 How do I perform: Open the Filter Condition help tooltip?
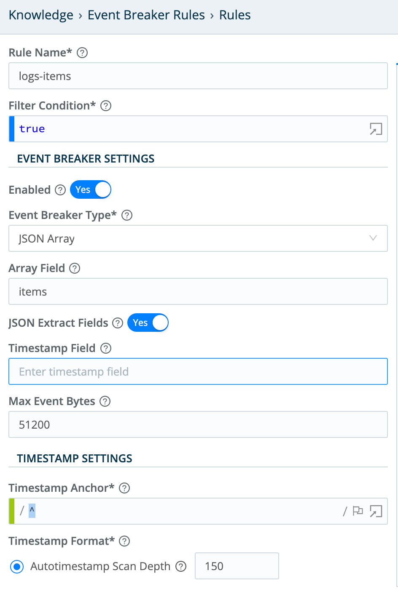(107, 106)
